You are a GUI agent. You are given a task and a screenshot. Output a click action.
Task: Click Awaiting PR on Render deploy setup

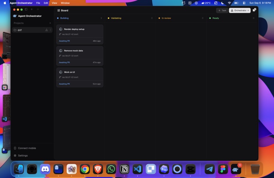(x=64, y=41)
